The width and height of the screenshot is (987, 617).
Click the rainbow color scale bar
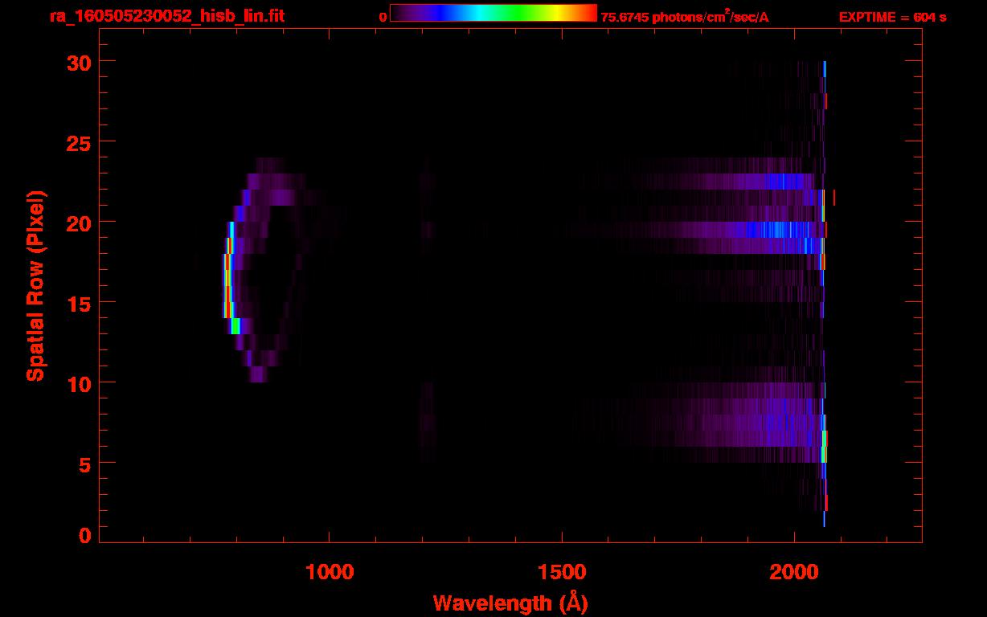click(x=493, y=14)
